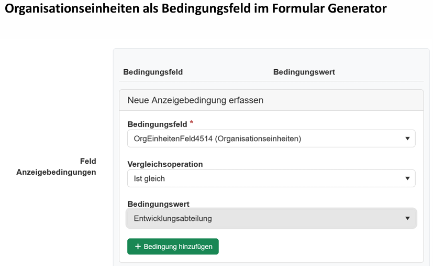Click the 'Bedingungsfeld' table column header
This screenshot has height=266, width=433.
[153, 72]
